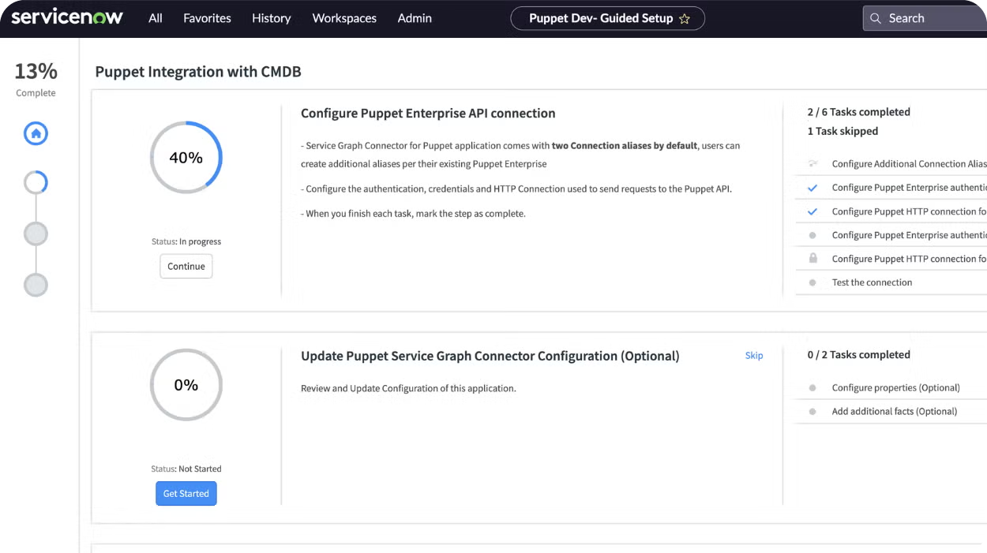
Task: Open the second step circle in left sidebar
Action: (x=36, y=234)
